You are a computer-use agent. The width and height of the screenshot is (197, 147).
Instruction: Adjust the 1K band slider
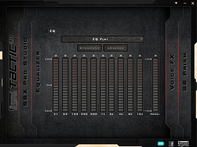pyautogui.click(x=103, y=85)
